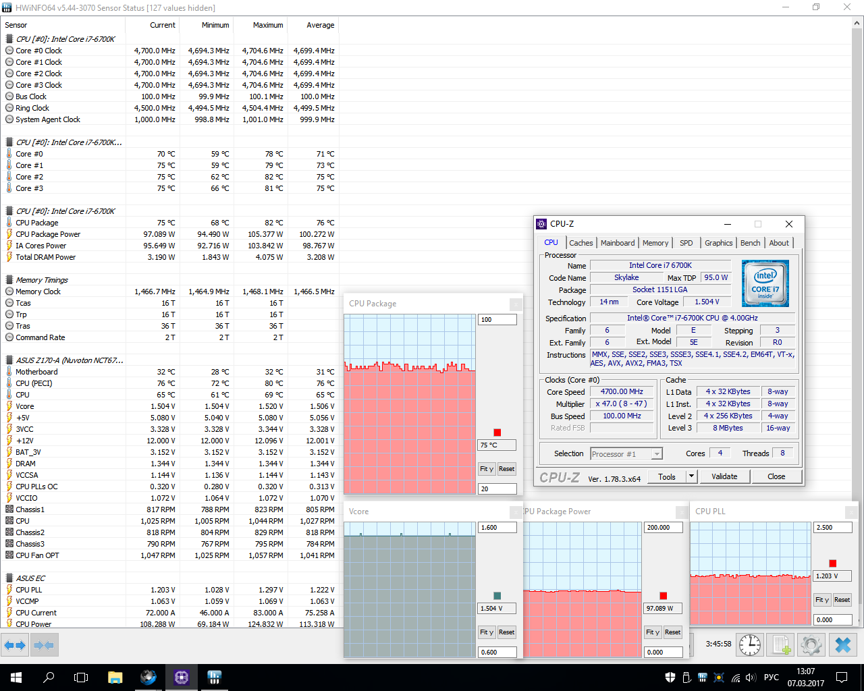Select the CPU Current sensor row

(x=169, y=613)
